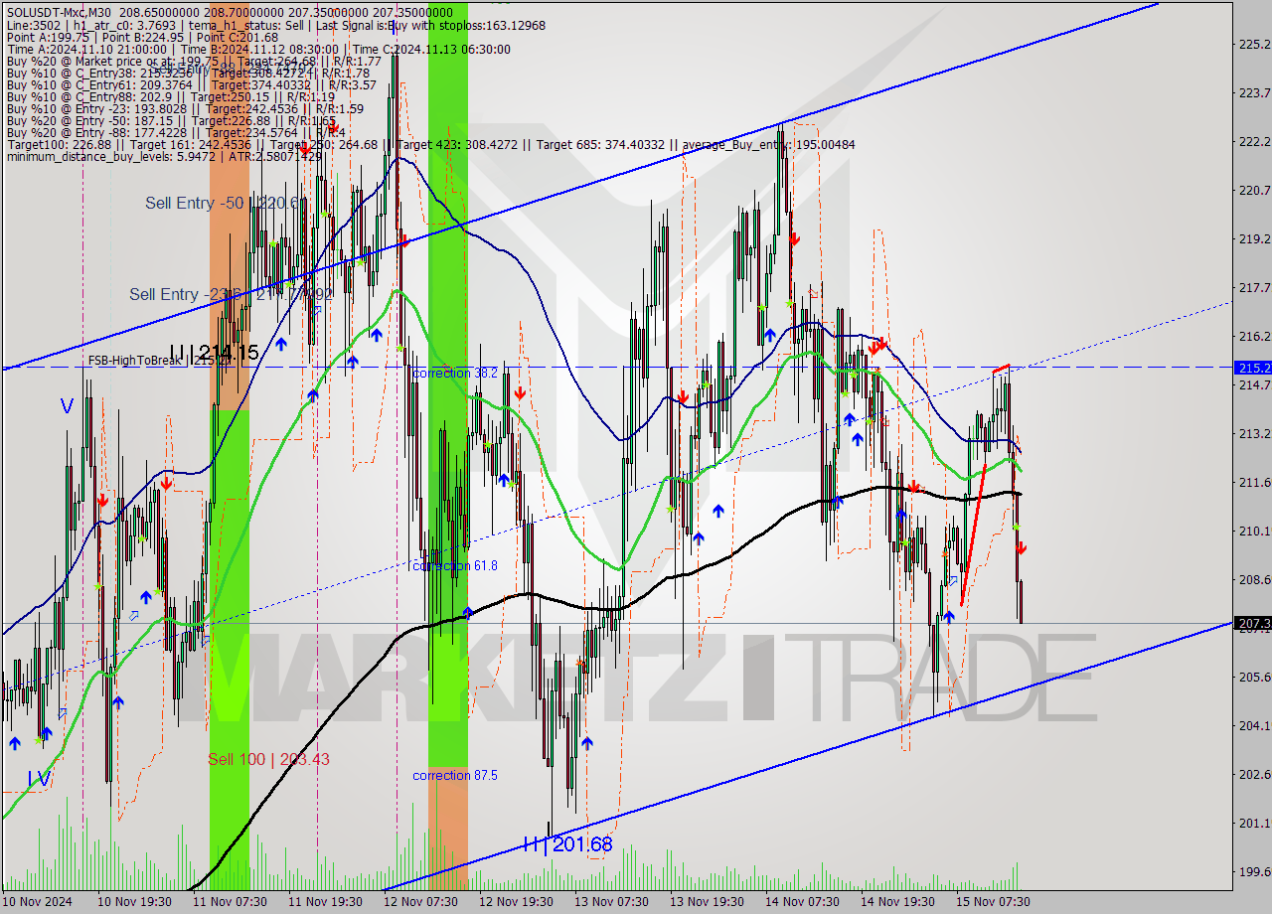Click the SOLUSDT-Mxc,M30 symbol title text
1272x914 pixels.
[x=59, y=13]
